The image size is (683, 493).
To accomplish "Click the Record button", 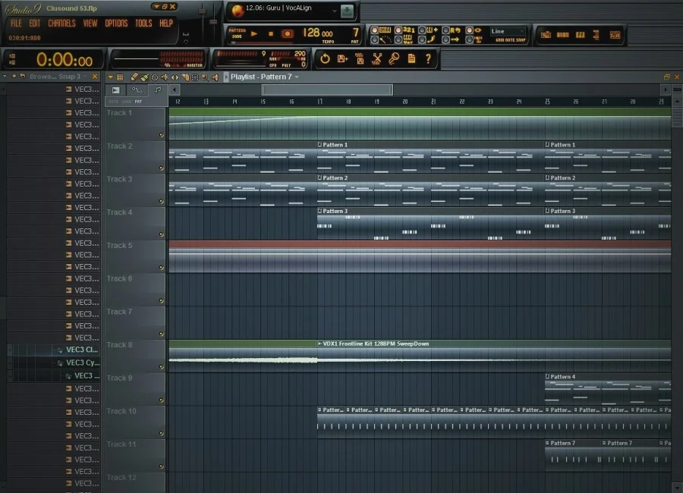I will pyautogui.click(x=288, y=33).
